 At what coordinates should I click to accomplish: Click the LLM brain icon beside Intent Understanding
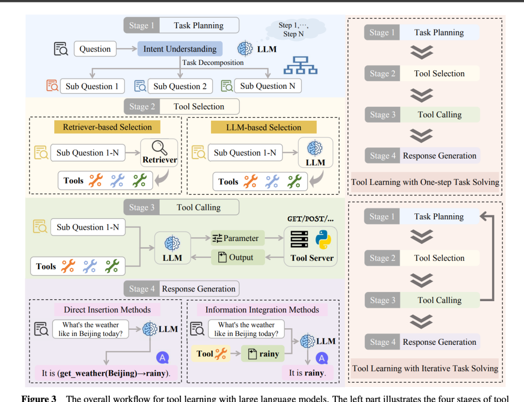(245, 49)
